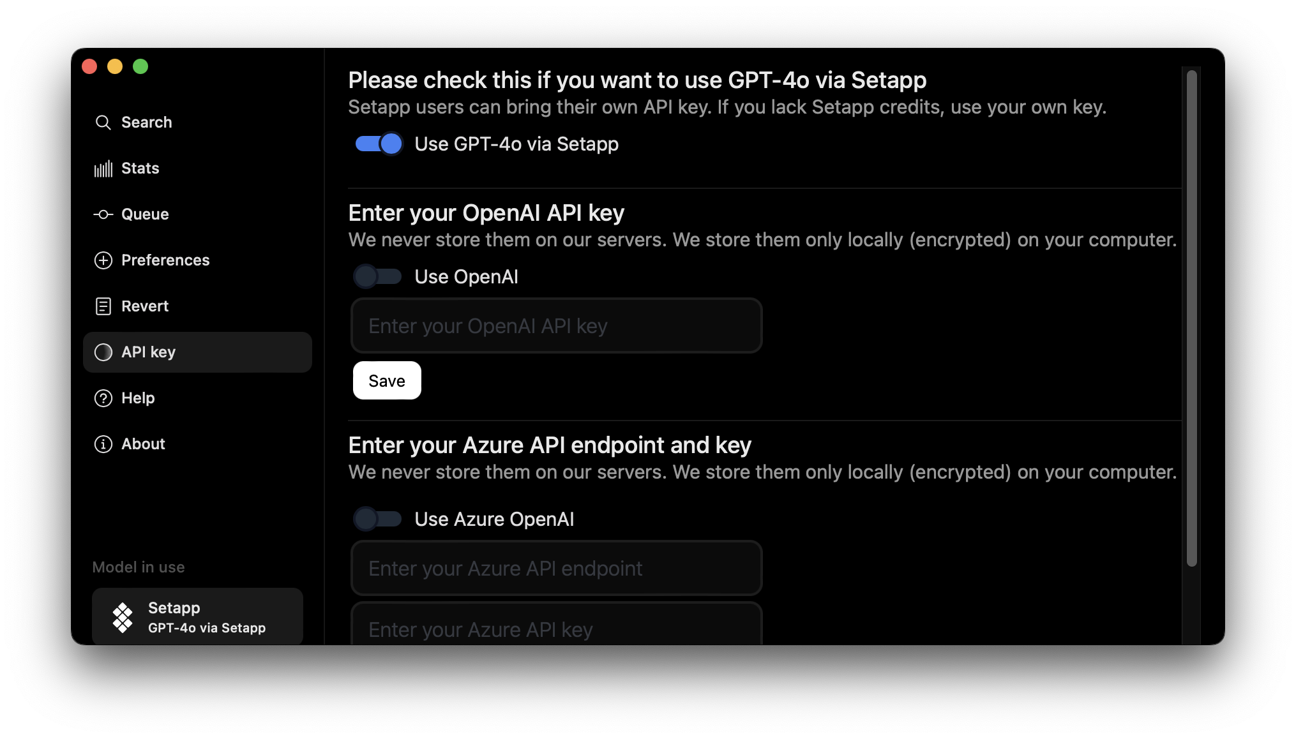Focus the Azure API endpoint field
Viewport: 1296px width, 739px height.
coord(556,569)
